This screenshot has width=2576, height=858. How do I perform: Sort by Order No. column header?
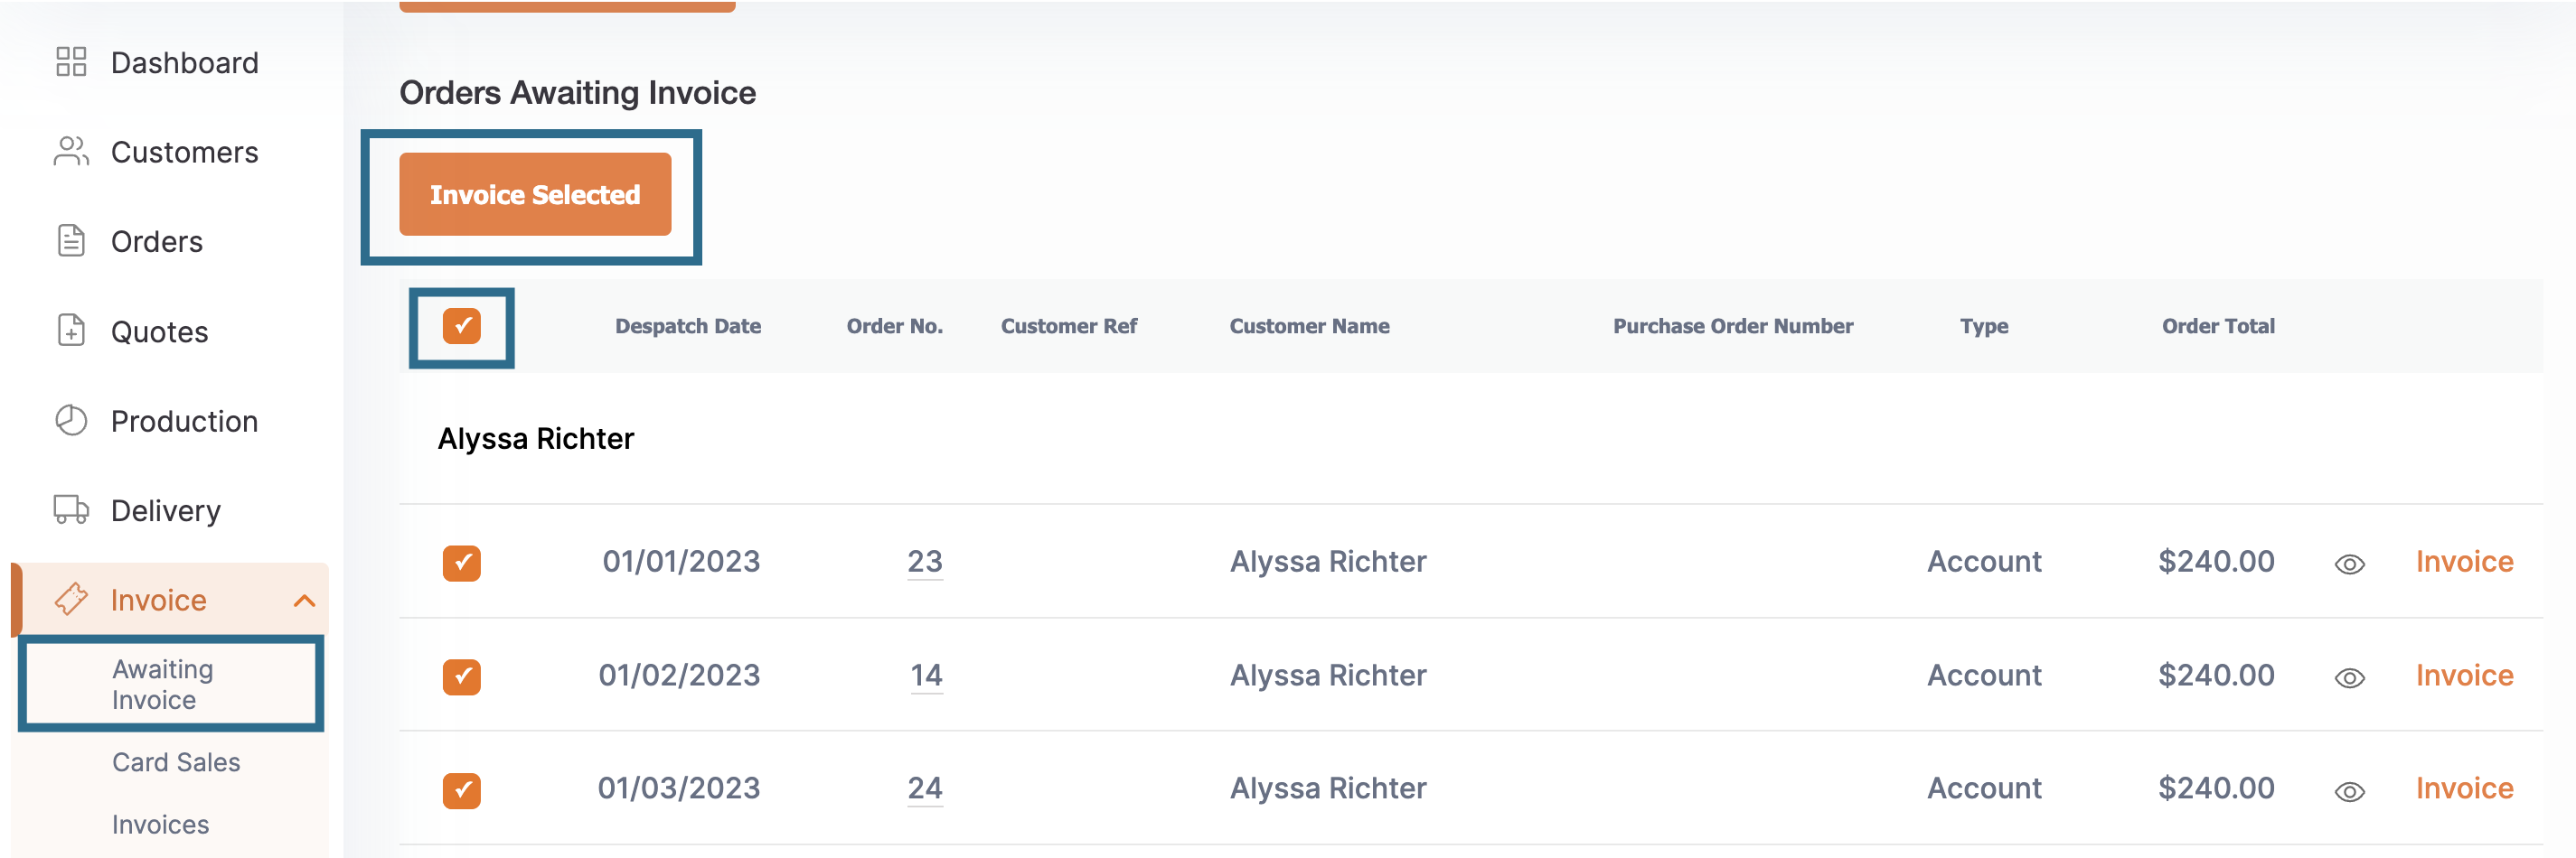[x=895, y=326]
